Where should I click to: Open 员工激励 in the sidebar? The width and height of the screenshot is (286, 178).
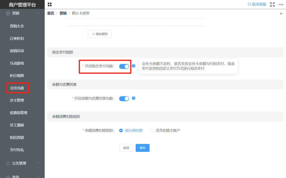point(17,125)
